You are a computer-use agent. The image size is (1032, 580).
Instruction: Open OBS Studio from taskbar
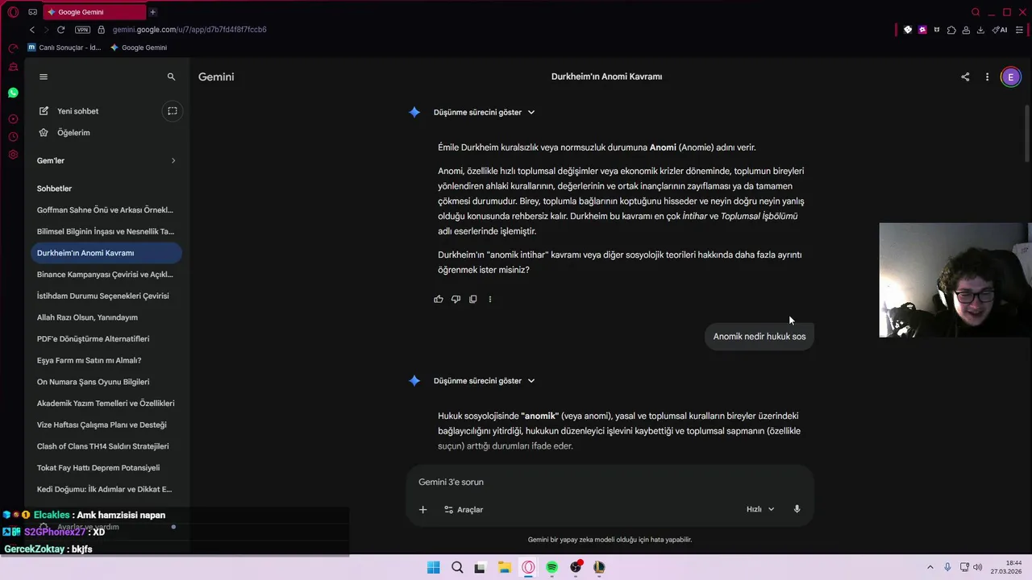(x=576, y=567)
